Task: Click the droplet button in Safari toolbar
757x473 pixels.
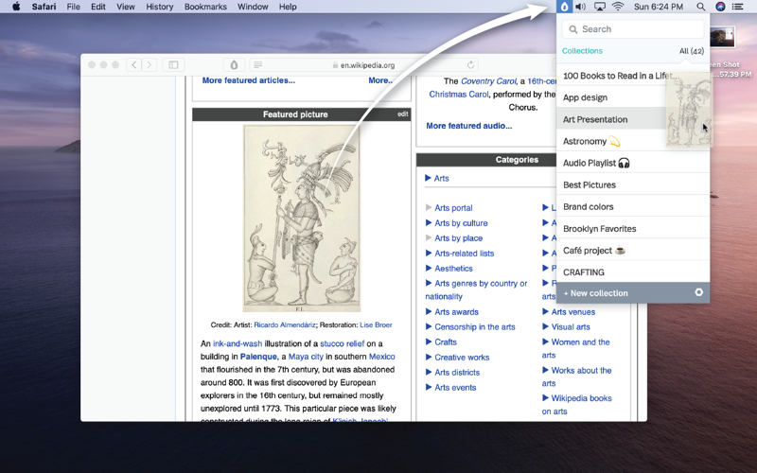Action: coord(235,65)
